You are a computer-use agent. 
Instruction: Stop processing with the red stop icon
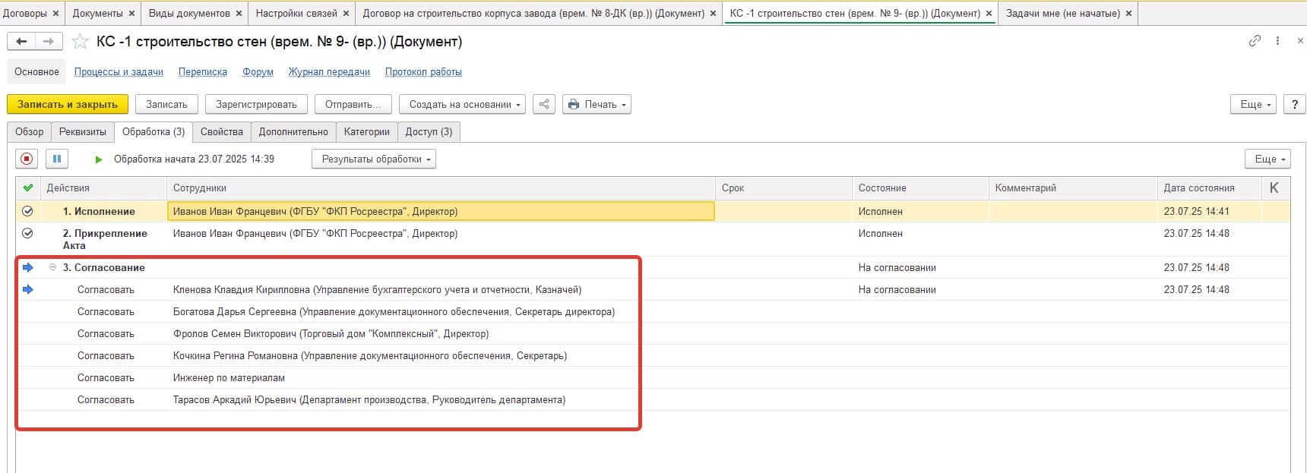[27, 159]
